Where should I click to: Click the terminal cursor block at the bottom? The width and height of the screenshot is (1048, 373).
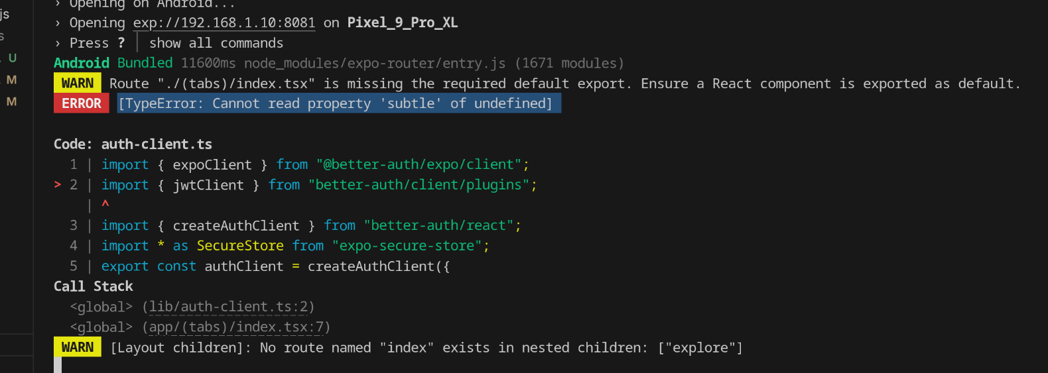click(x=58, y=365)
